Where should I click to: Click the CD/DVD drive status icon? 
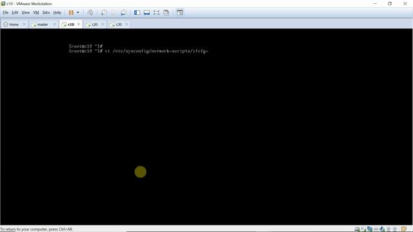click(363, 229)
